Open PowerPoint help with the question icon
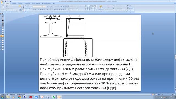 175,4
